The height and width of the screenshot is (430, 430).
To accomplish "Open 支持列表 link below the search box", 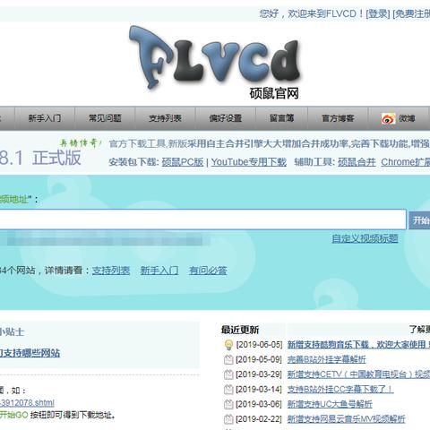I will click(111, 271).
